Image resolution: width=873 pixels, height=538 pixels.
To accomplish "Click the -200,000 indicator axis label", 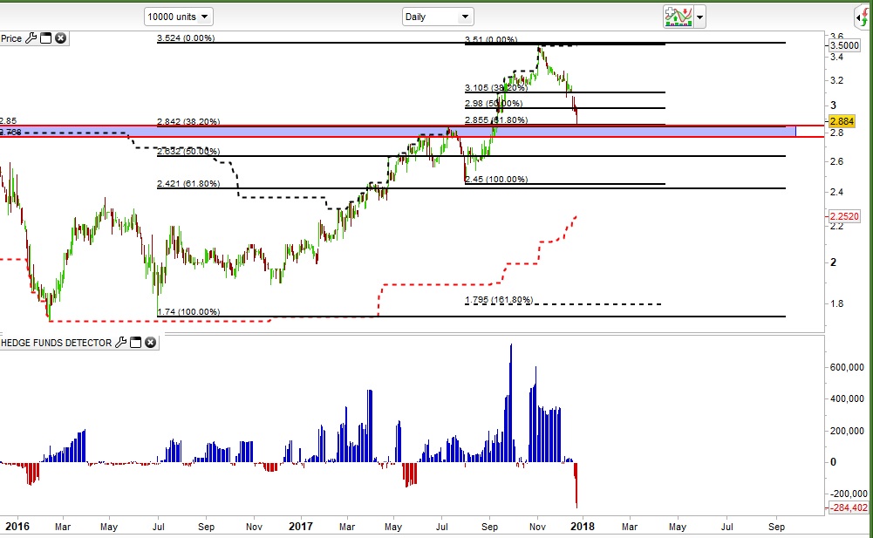I will point(849,494).
